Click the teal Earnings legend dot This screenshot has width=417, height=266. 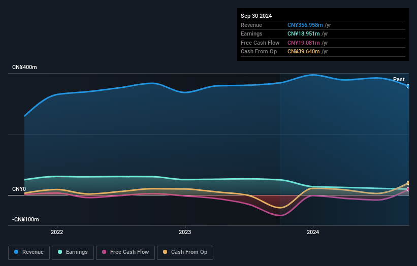60,252
